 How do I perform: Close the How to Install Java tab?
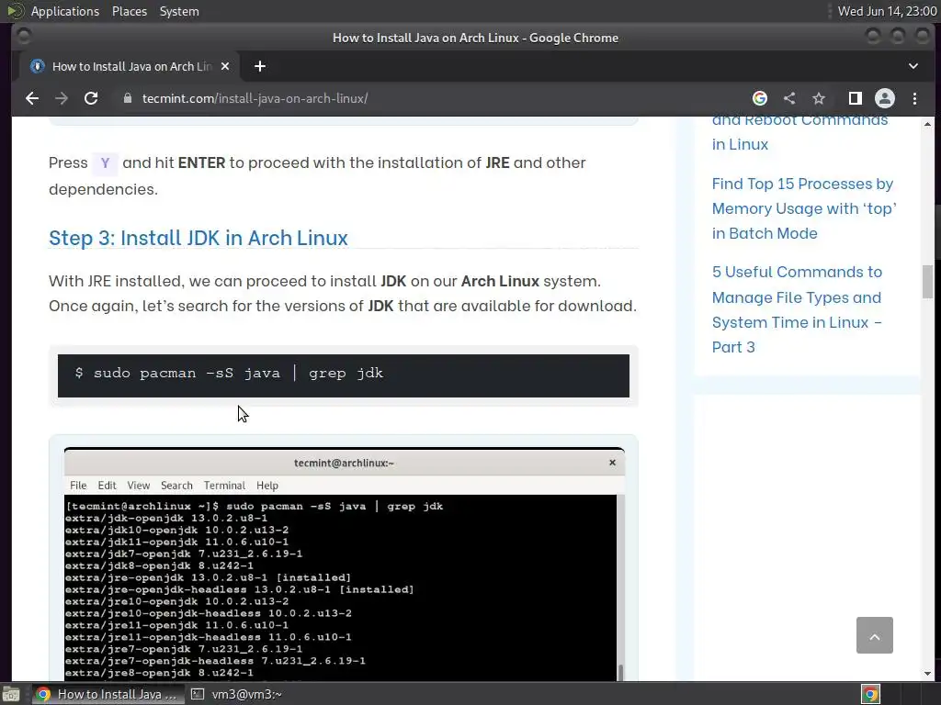click(225, 66)
